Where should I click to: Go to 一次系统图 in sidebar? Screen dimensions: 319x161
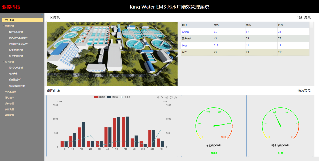(10, 92)
